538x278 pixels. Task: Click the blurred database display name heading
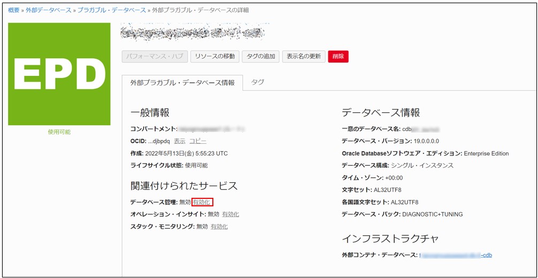click(193, 33)
